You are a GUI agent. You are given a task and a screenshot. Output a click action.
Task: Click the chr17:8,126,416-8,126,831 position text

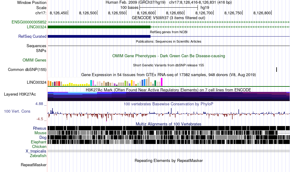click(x=200, y=2)
